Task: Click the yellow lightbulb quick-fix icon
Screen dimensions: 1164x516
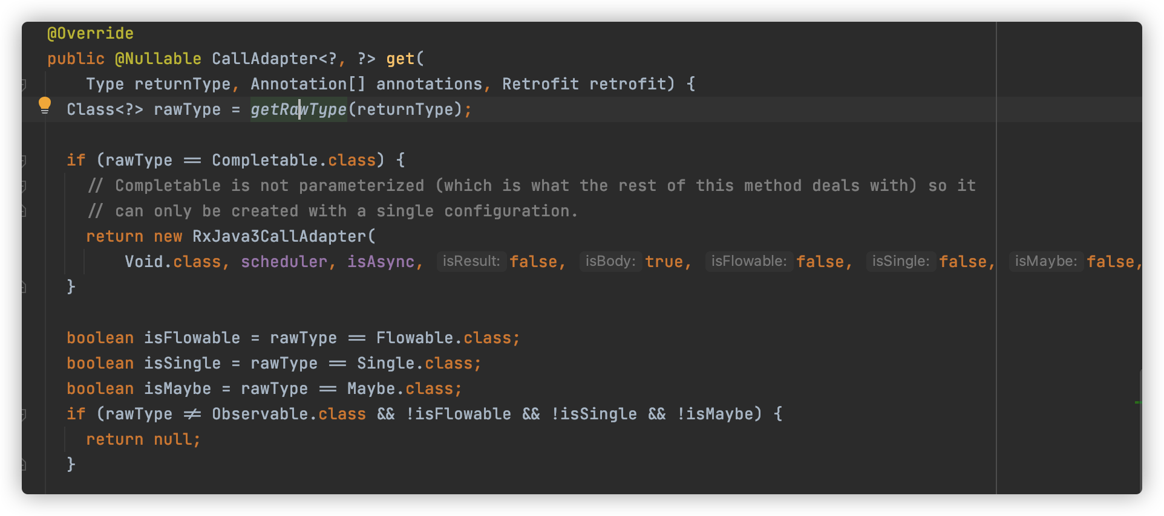Action: click(45, 105)
